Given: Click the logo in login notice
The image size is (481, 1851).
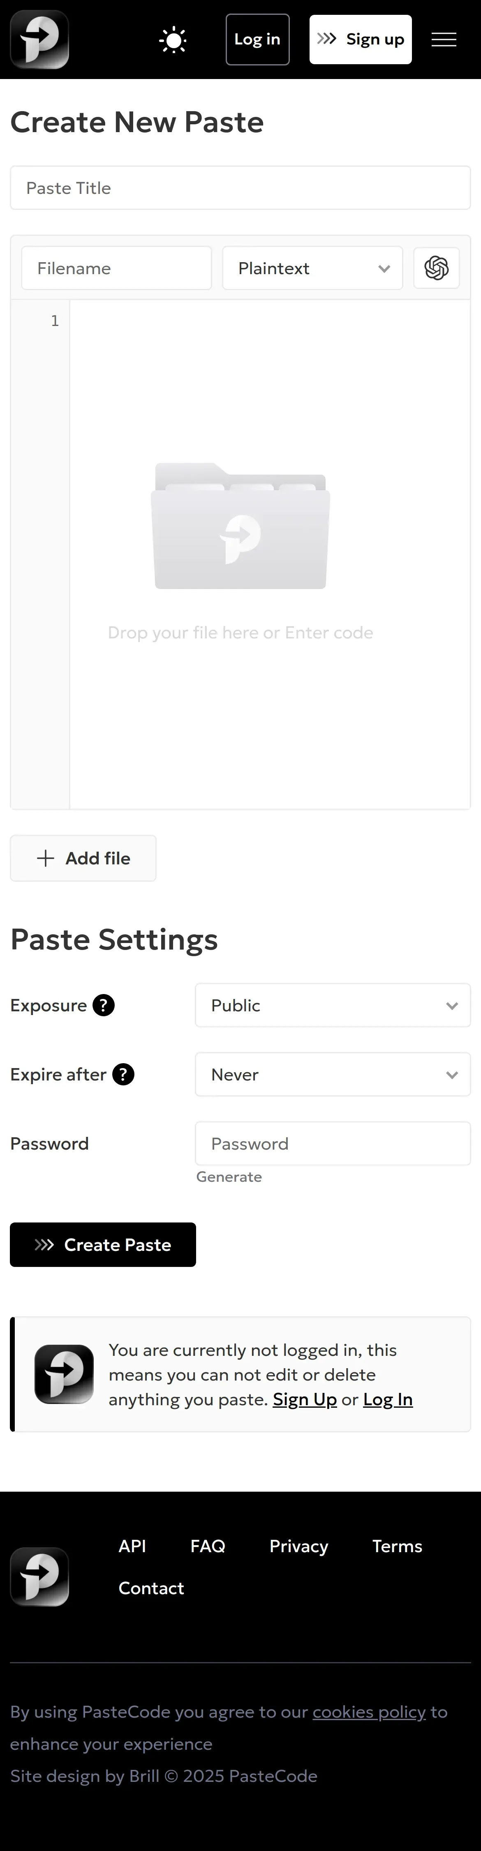Looking at the screenshot, I should coord(64,1374).
